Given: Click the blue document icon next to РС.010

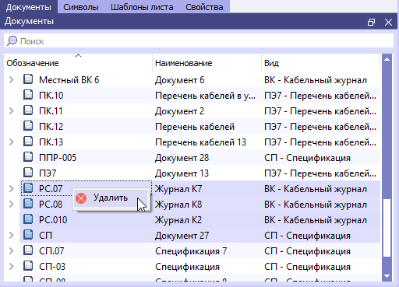Looking at the screenshot, I should (28, 219).
